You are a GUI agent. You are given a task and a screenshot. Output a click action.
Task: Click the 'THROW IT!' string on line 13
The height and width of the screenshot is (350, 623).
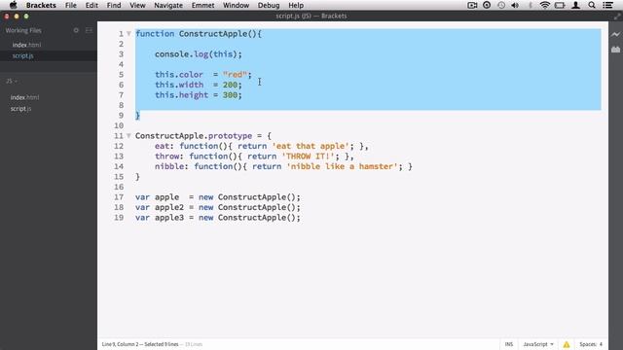(x=308, y=157)
